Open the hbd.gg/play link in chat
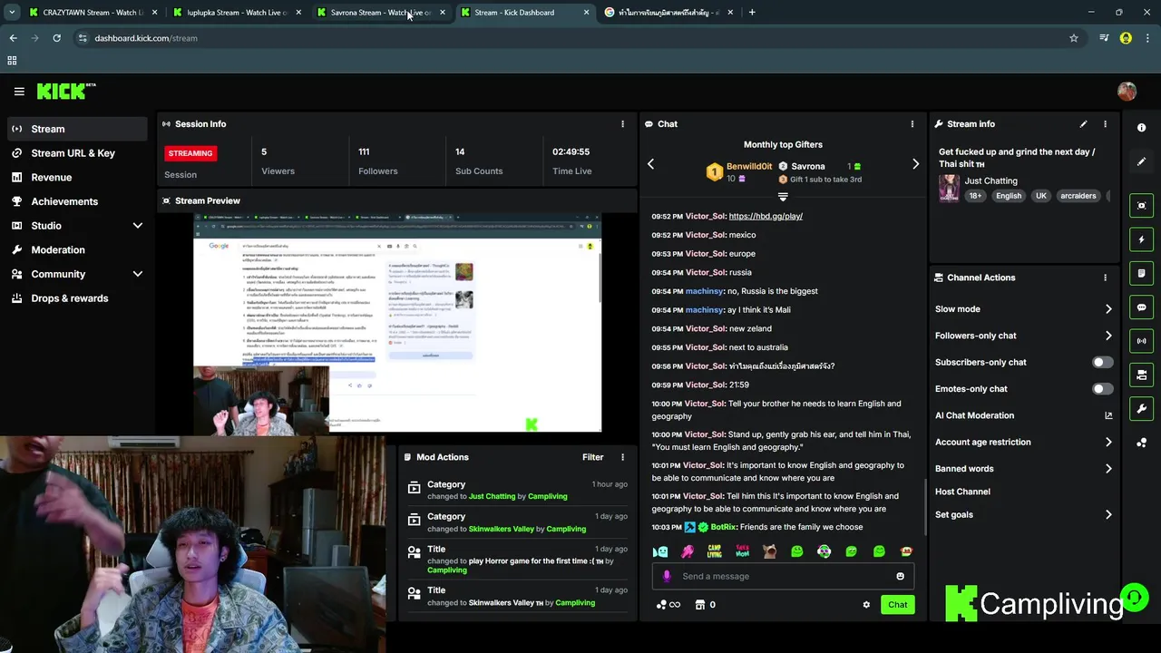This screenshot has height=653, width=1161. (766, 216)
